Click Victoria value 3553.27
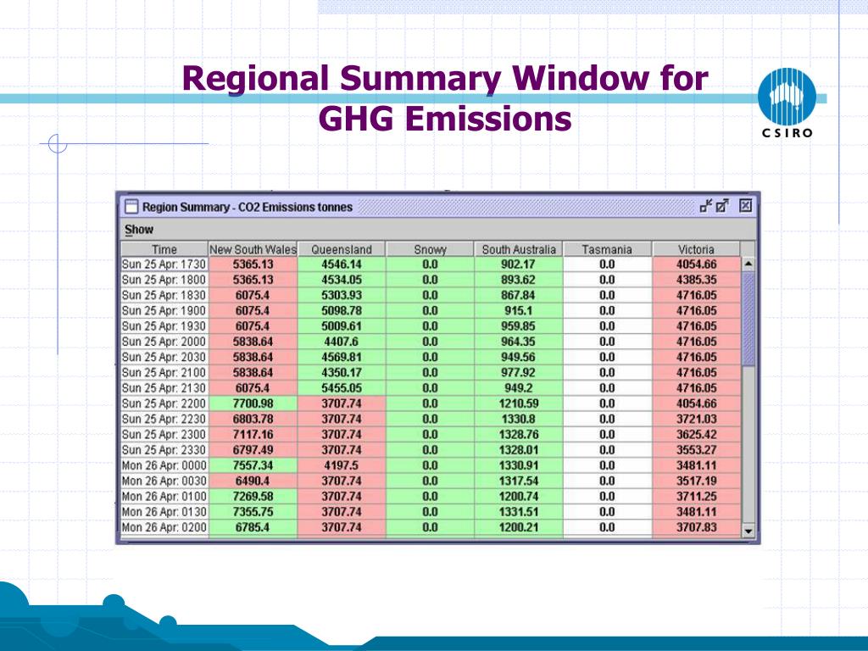This screenshot has height=651, width=868. coord(697,450)
